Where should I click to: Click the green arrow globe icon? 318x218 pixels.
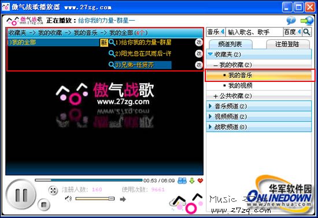click(307, 21)
